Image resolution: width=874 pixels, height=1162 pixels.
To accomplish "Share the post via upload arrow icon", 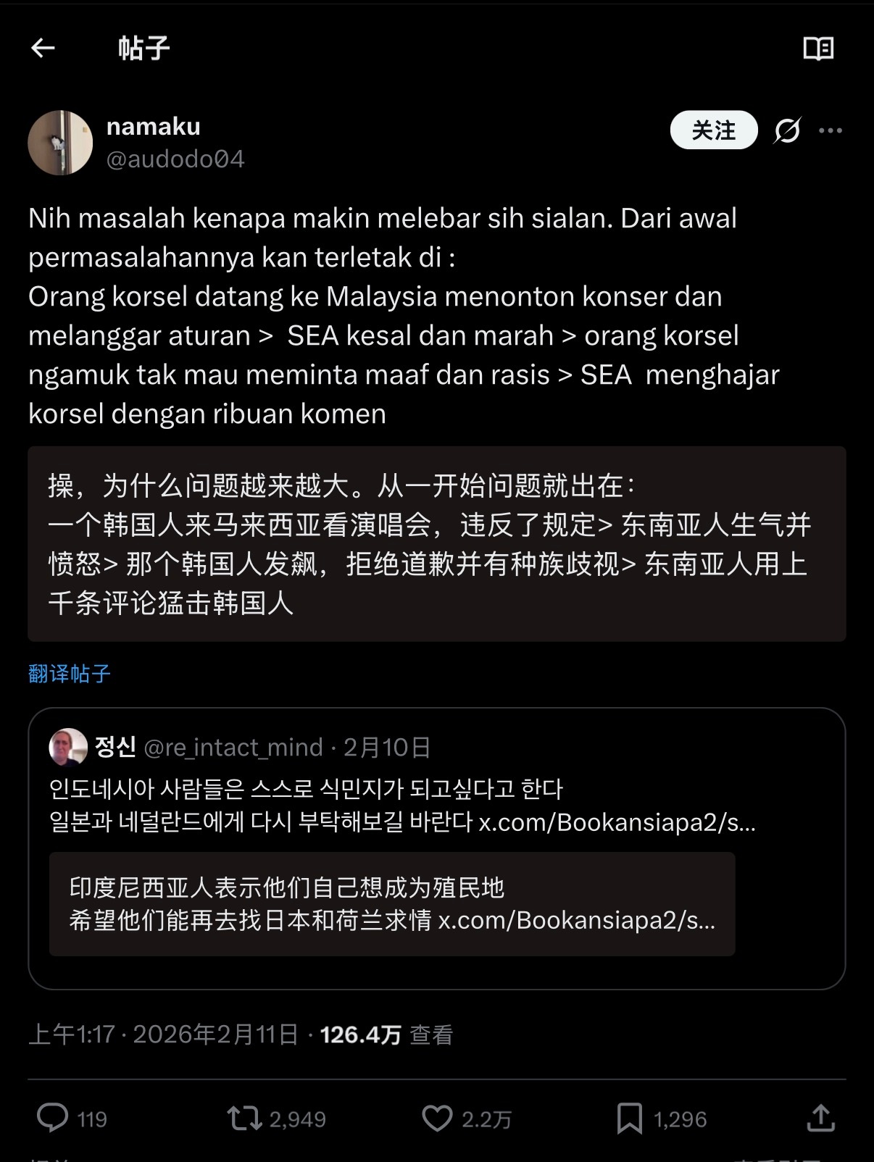I will click(821, 1118).
